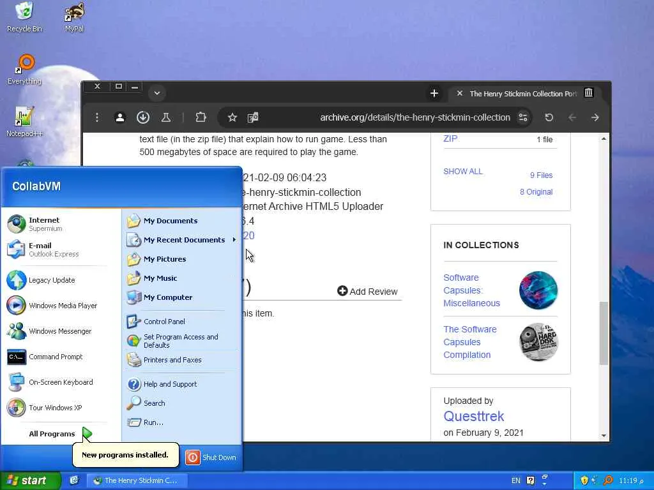654x490 pixels.
Task: Open My Pictures folder
Action: click(182, 259)
